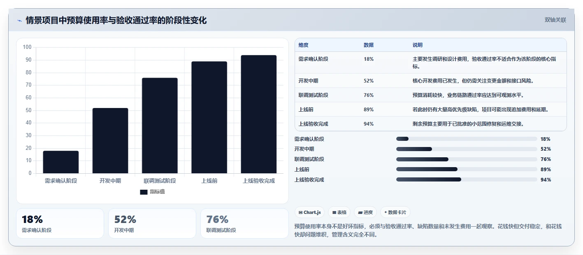This screenshot has width=583, height=255.
Task: Click the 维度 column header
Action: point(304,45)
